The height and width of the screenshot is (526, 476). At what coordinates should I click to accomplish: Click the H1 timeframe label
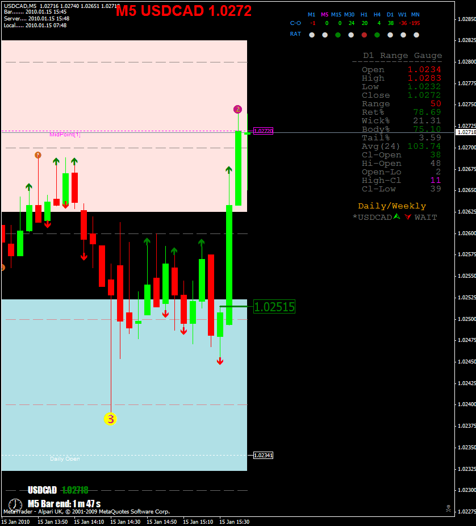pos(364,15)
